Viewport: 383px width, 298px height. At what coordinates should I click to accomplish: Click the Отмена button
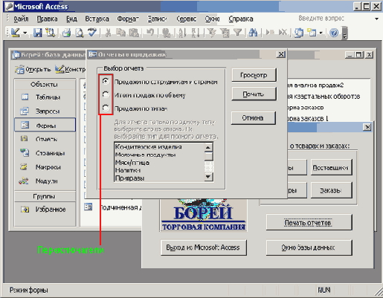click(254, 117)
